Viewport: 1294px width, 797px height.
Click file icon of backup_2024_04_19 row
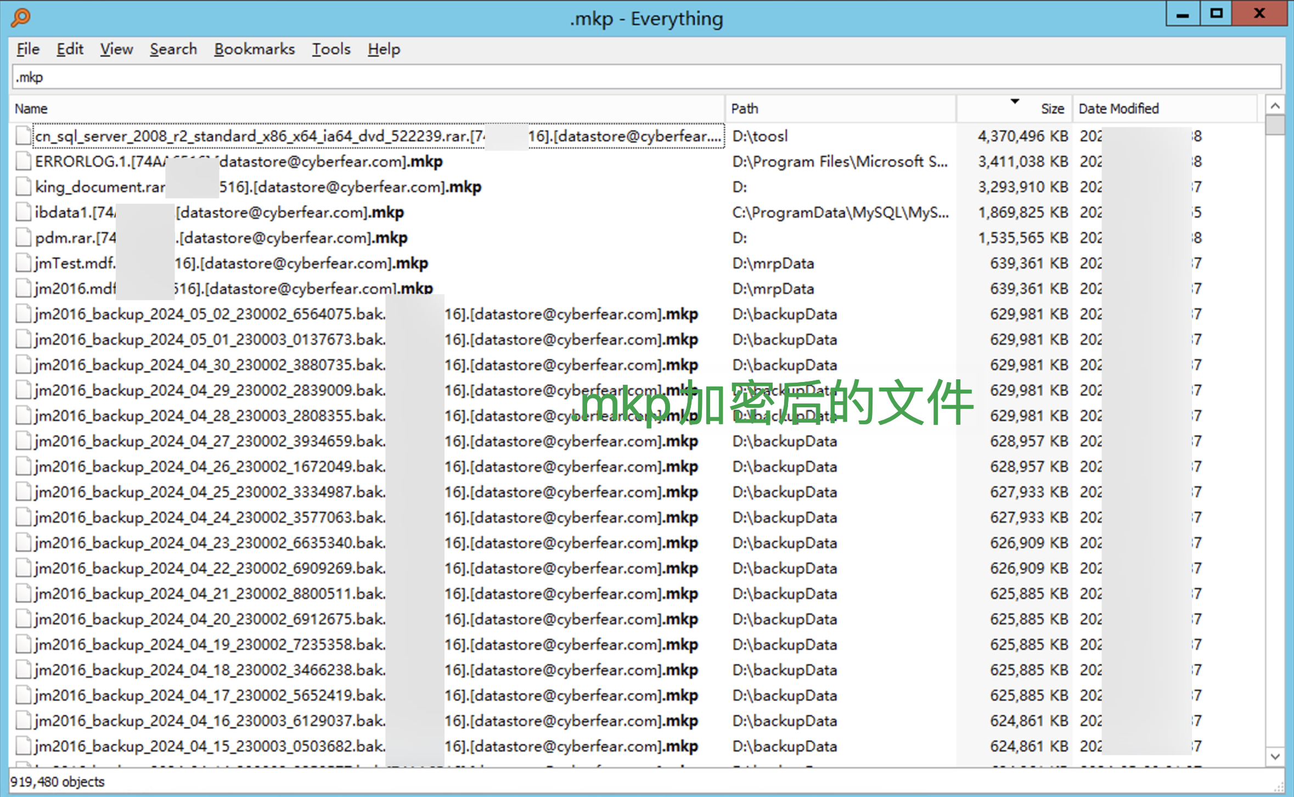[23, 644]
